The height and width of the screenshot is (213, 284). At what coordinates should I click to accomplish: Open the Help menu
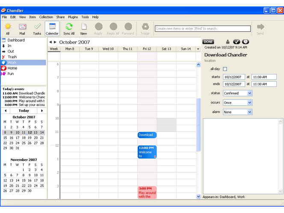[95, 17]
